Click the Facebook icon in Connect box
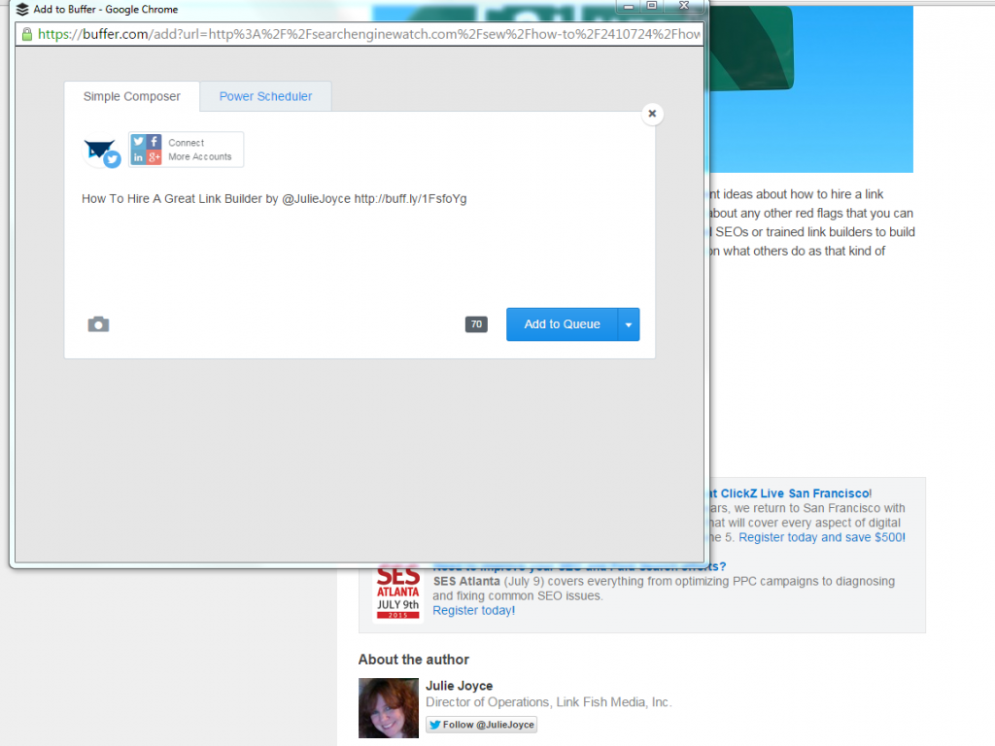995x746 pixels. [154, 142]
